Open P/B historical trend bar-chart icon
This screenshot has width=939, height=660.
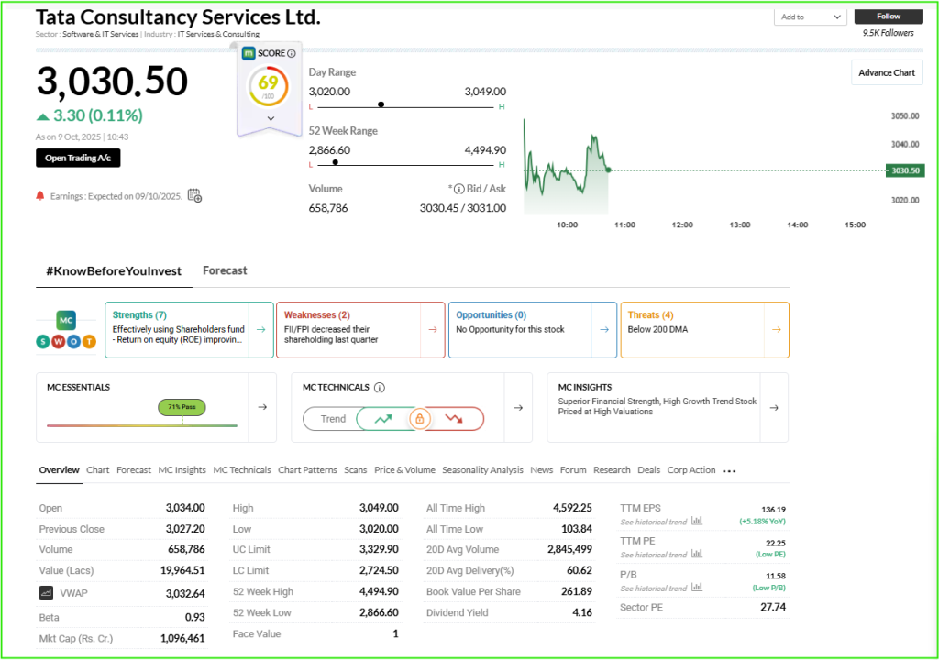pyautogui.click(x=697, y=588)
